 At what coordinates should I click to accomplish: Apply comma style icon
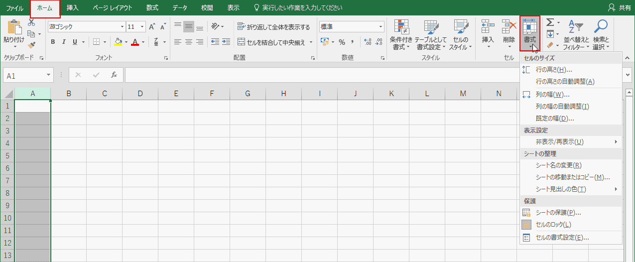(353, 42)
